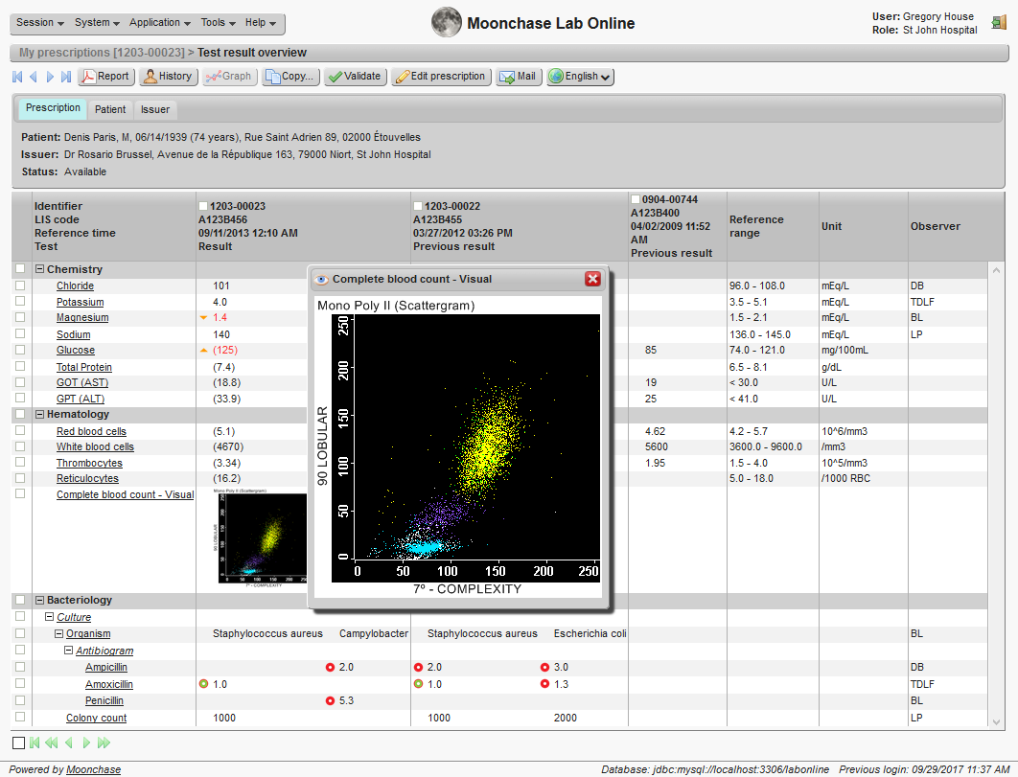The image size is (1018, 777).
Task: Collapse the Organism node
Action: click(x=59, y=633)
